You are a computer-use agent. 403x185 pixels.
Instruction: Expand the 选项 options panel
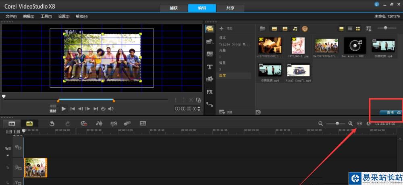391,112
